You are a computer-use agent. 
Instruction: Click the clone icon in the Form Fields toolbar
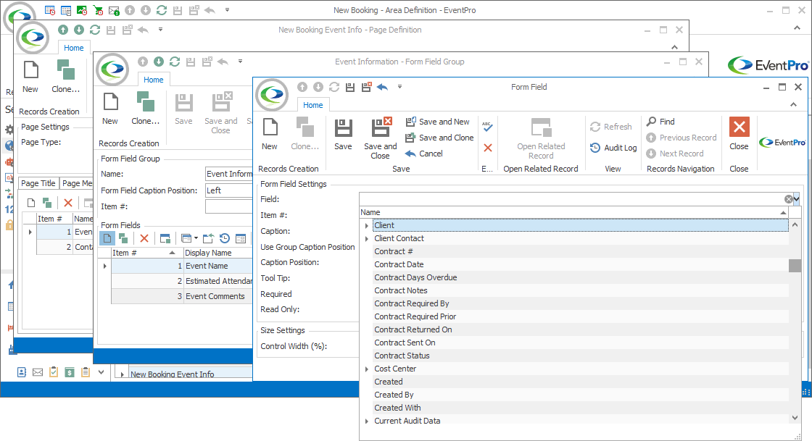pos(123,238)
